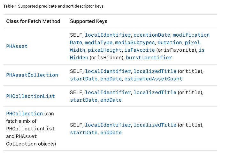Open the PHCollectionList class link in first column
This screenshot has width=230, height=160.
click(31, 96)
